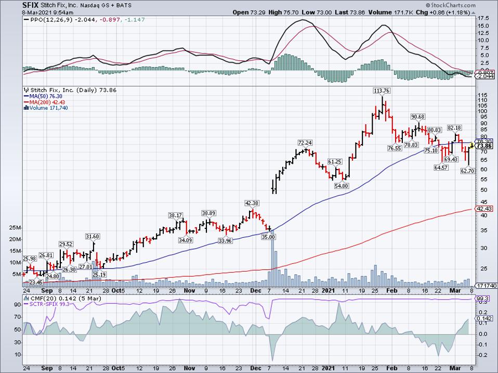Click the 62.70 low price label

467,171
